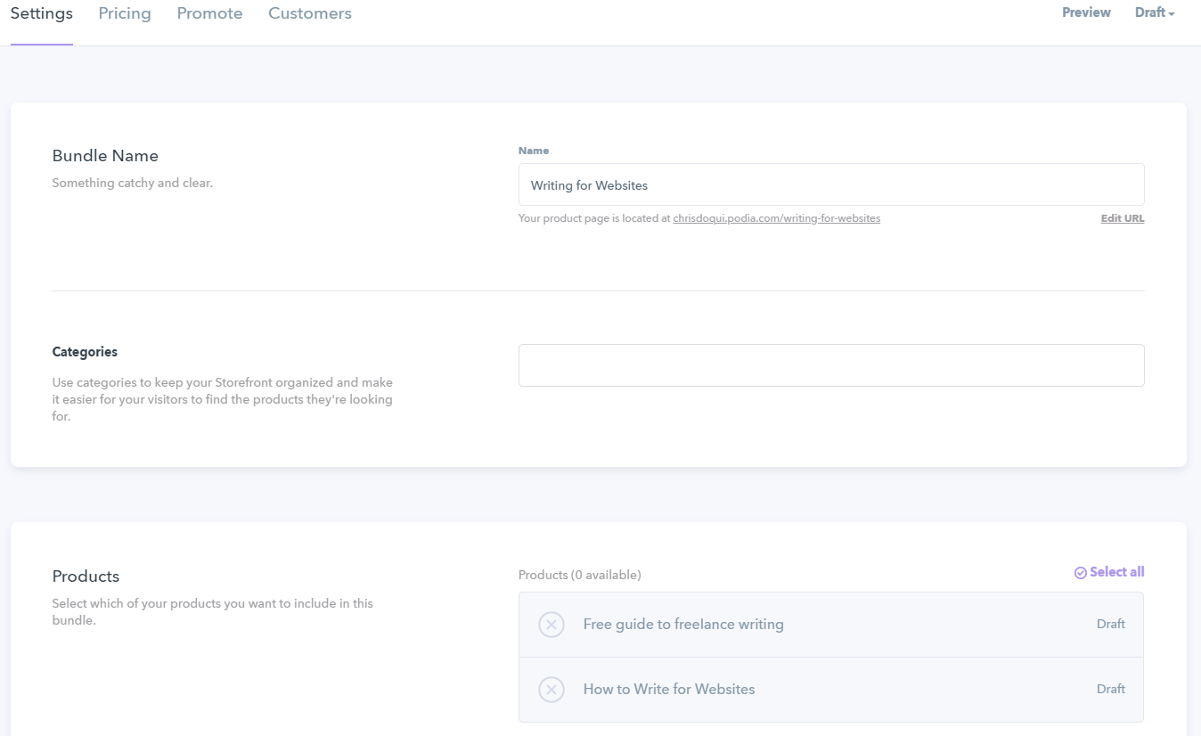This screenshot has height=736, width=1201.
Task: Click the Draft label on the How to Write row
Action: [x=1110, y=690]
